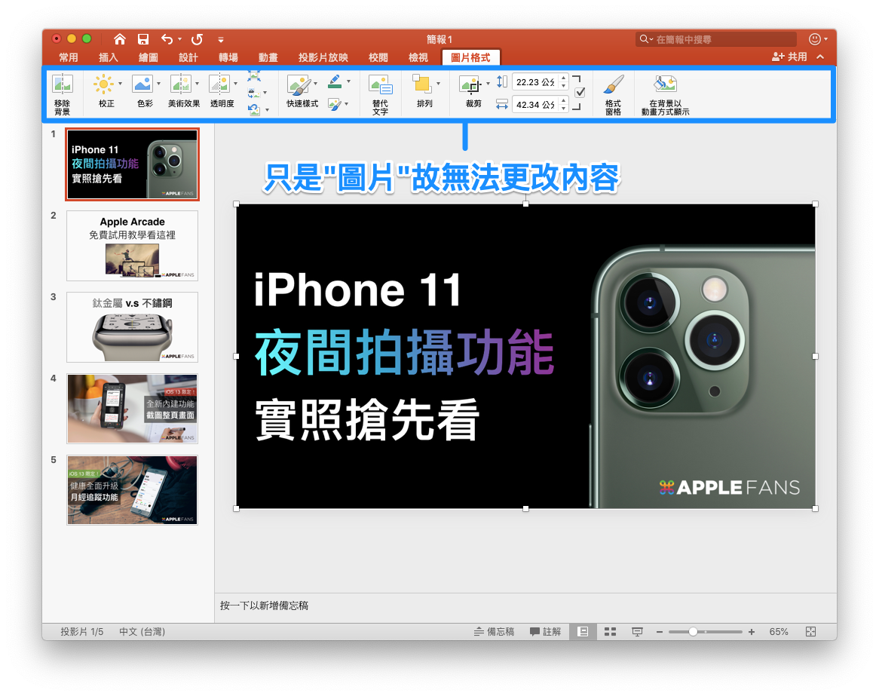Expand the Quick Styles dropdown arrow

(x=316, y=84)
